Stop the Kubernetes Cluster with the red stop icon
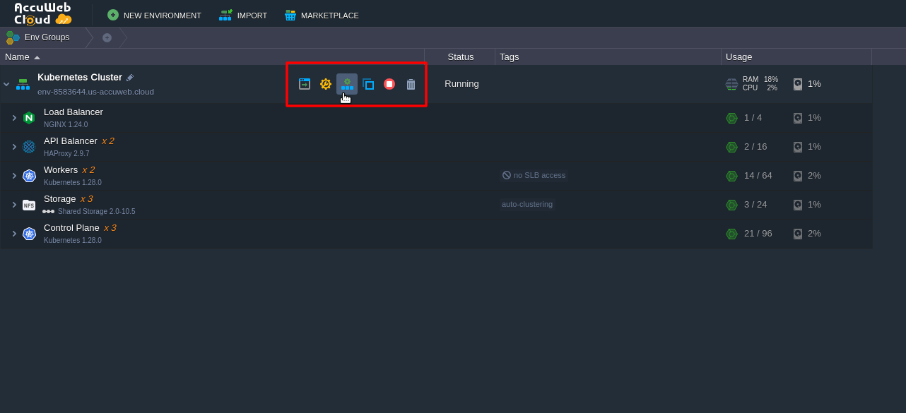 pyautogui.click(x=389, y=84)
